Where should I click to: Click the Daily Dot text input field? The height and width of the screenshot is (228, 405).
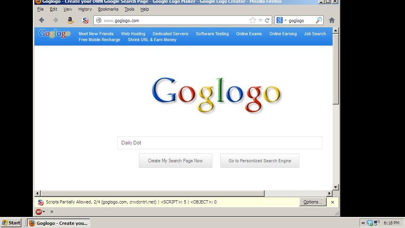click(220, 142)
